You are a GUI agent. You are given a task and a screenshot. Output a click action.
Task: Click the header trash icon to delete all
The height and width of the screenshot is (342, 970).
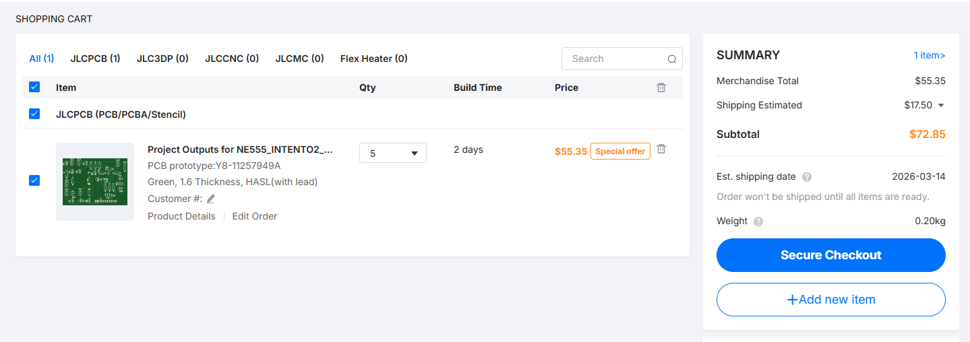pos(661,88)
